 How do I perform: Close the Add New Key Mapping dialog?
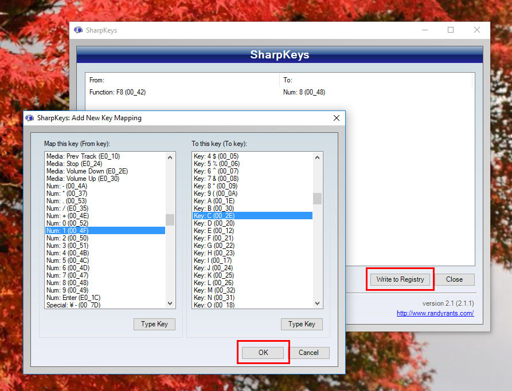(x=336, y=118)
